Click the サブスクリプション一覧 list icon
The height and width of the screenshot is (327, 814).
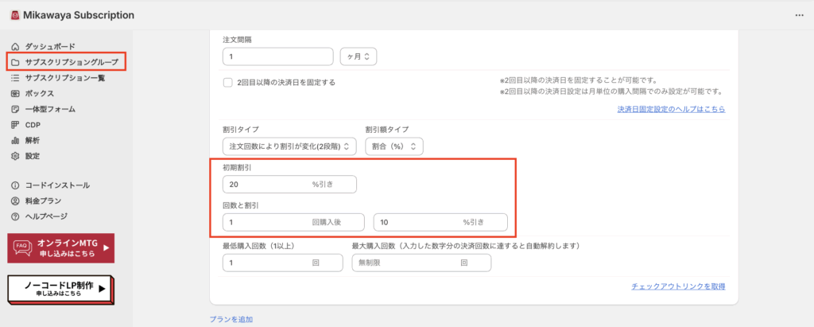click(x=16, y=78)
